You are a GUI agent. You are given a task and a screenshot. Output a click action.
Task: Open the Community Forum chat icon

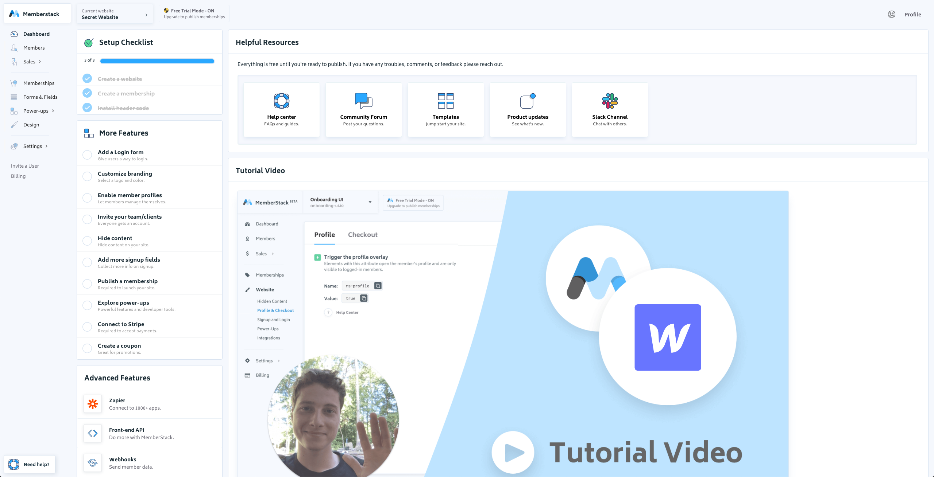coord(364,101)
